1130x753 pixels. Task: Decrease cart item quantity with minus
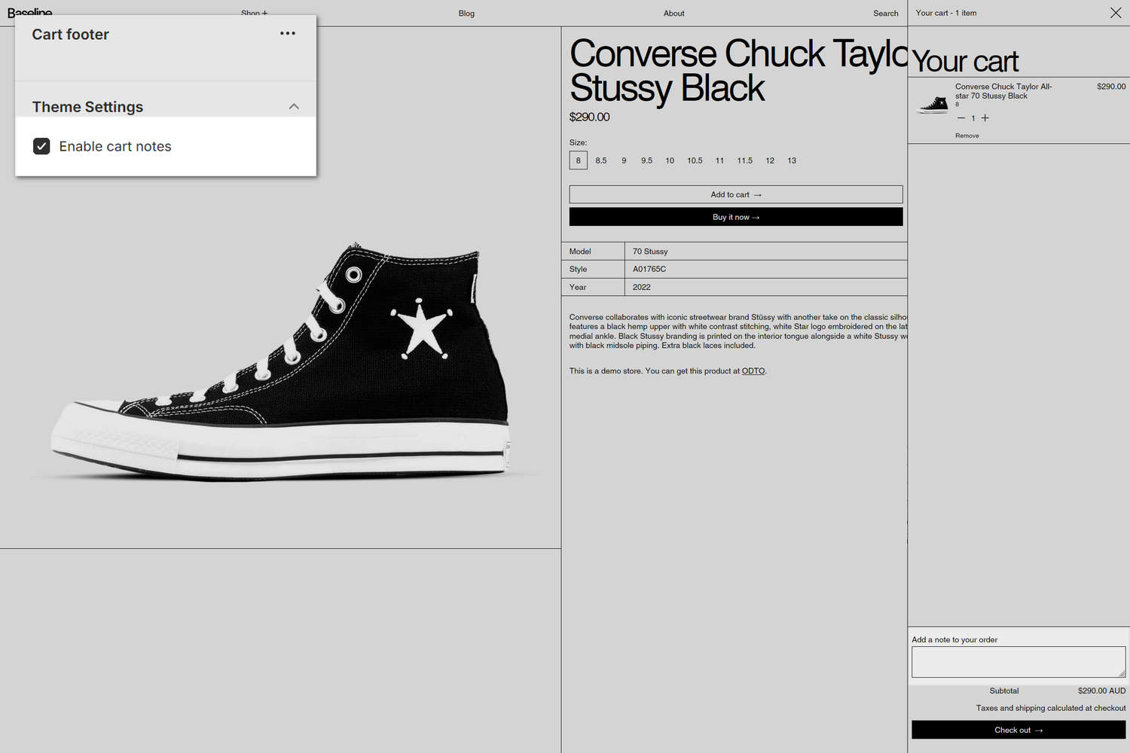[960, 118]
